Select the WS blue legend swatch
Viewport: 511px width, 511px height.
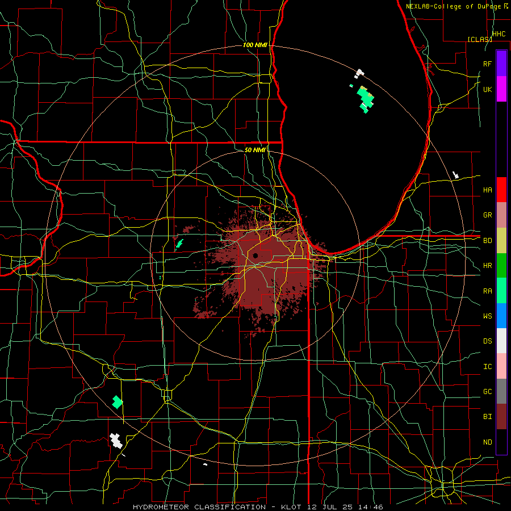click(501, 316)
